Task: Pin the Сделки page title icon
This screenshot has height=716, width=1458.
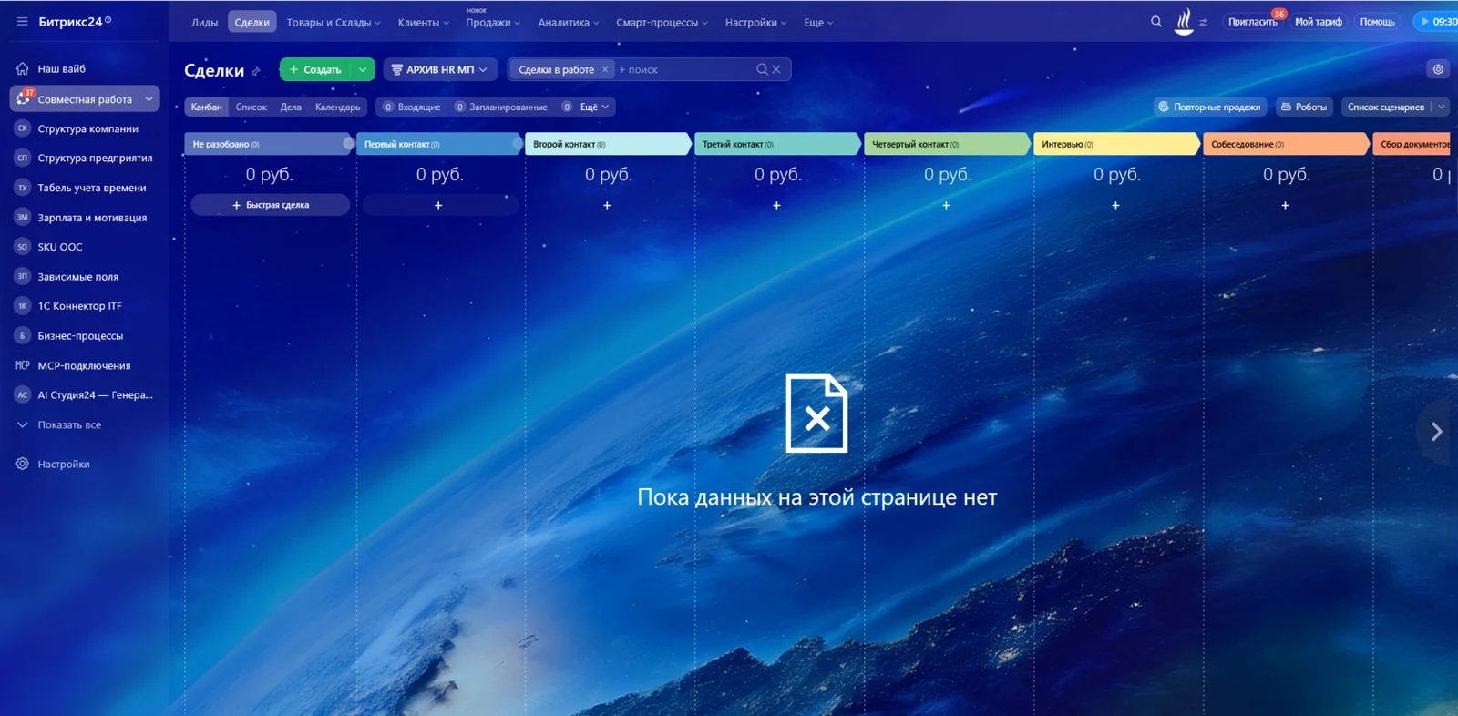Action: pyautogui.click(x=256, y=71)
